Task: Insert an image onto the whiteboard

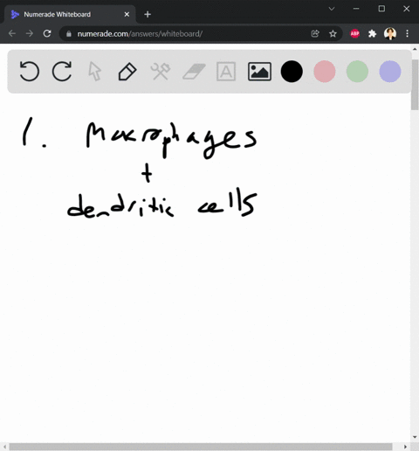Action: [x=259, y=72]
